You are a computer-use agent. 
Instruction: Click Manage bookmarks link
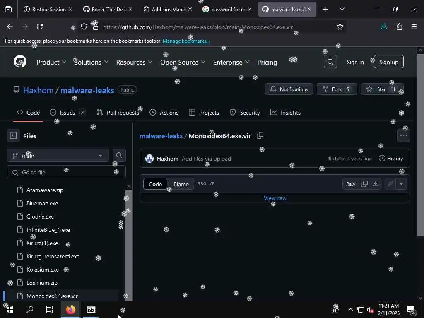click(186, 41)
